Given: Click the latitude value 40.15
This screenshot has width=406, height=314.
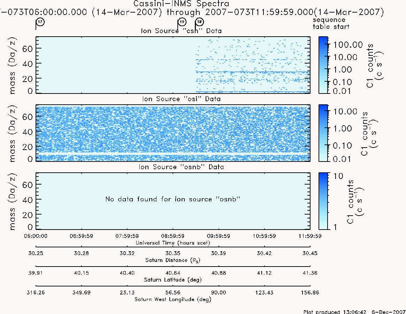Looking at the screenshot, I should (x=81, y=273).
